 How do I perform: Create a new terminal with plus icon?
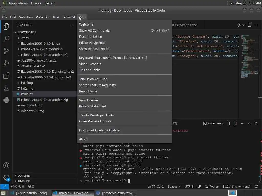coord(219,123)
